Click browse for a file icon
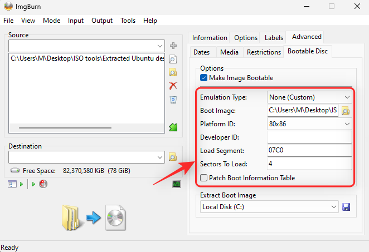The image size is (369, 252). click(173, 59)
